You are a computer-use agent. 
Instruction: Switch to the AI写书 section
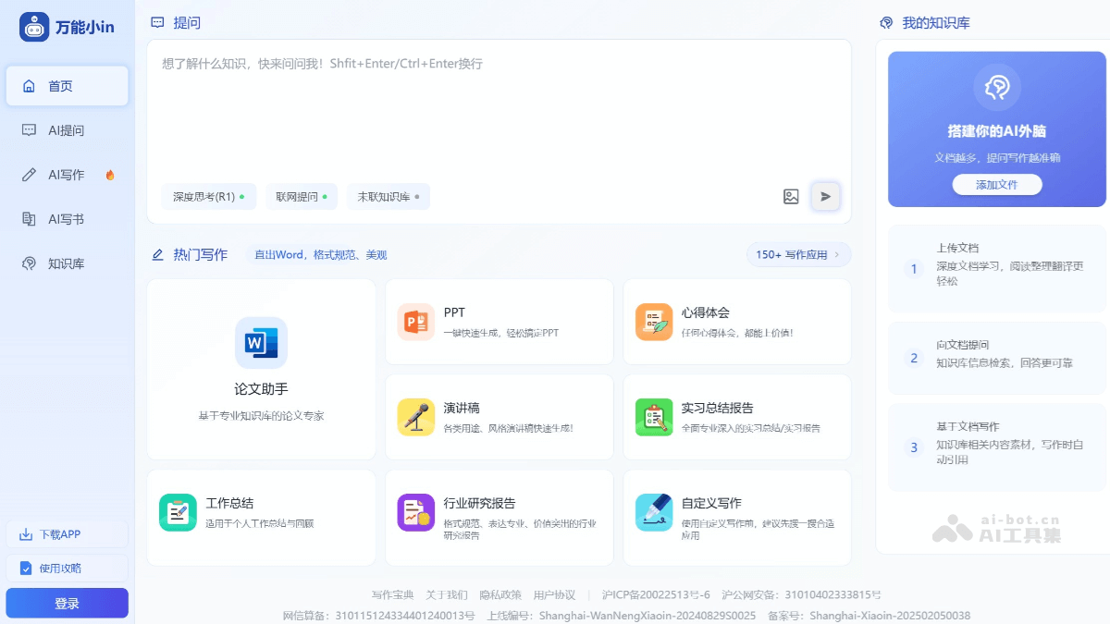click(67, 219)
